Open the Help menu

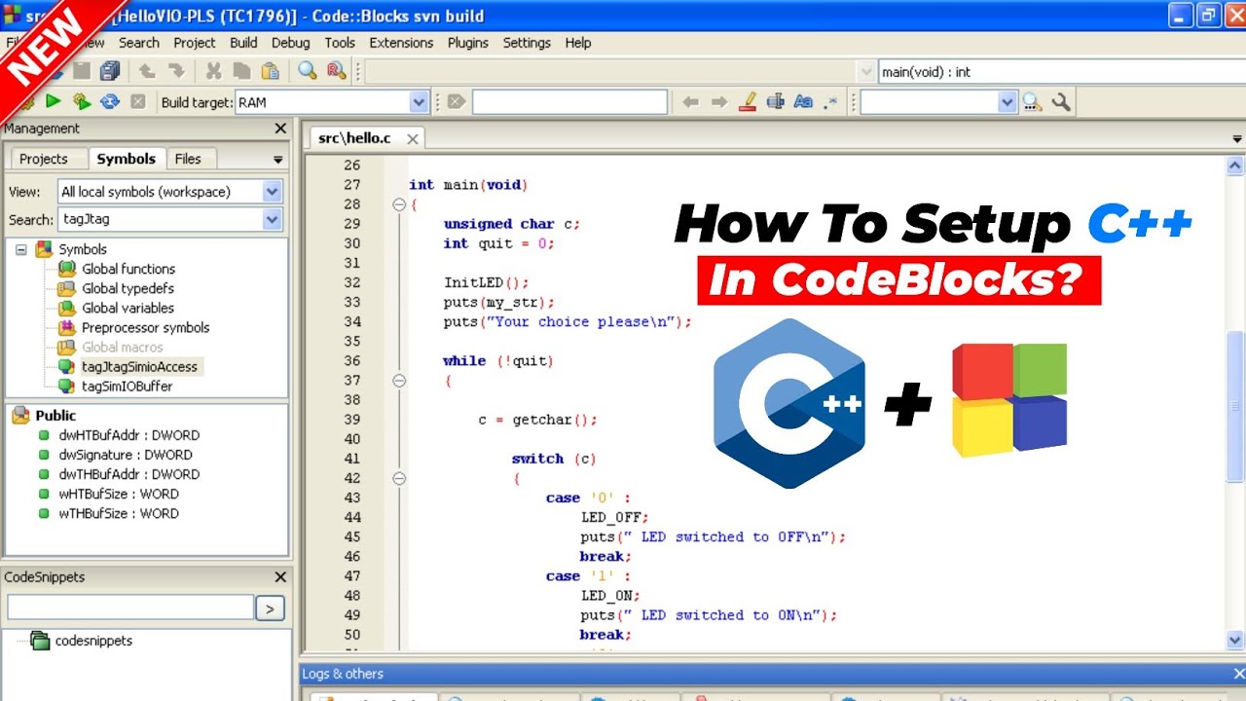pos(578,43)
